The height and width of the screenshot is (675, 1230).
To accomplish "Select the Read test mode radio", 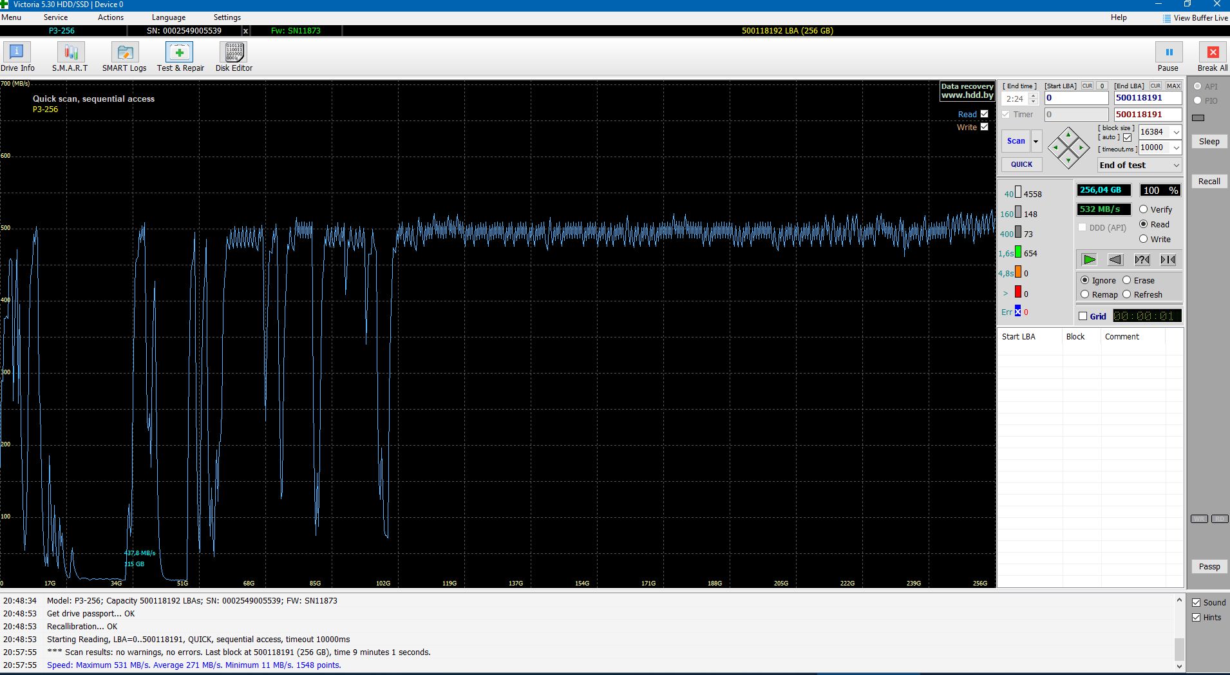I will coord(1144,224).
